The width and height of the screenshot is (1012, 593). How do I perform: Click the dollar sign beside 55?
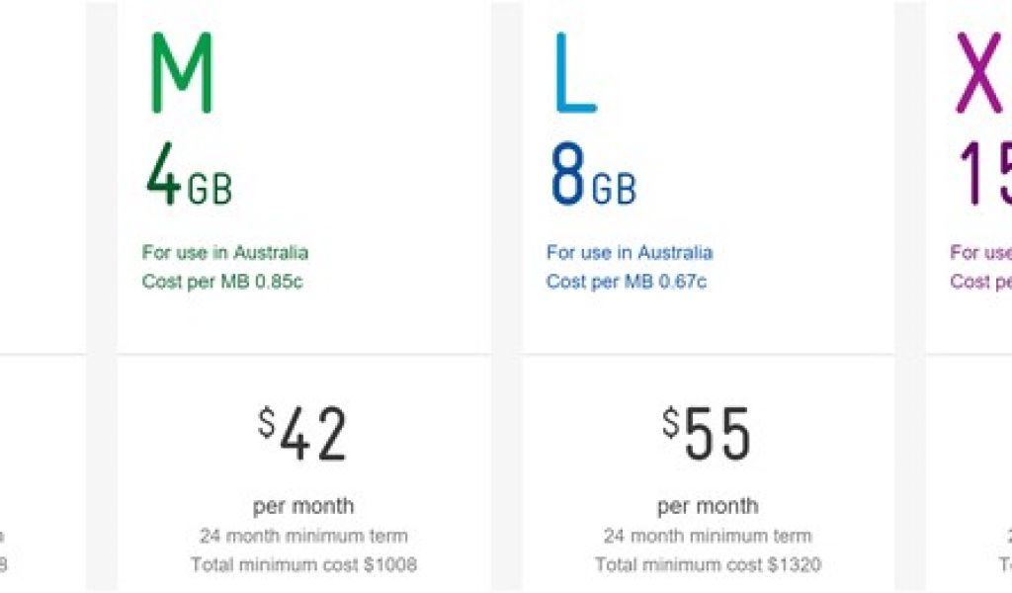tap(671, 423)
